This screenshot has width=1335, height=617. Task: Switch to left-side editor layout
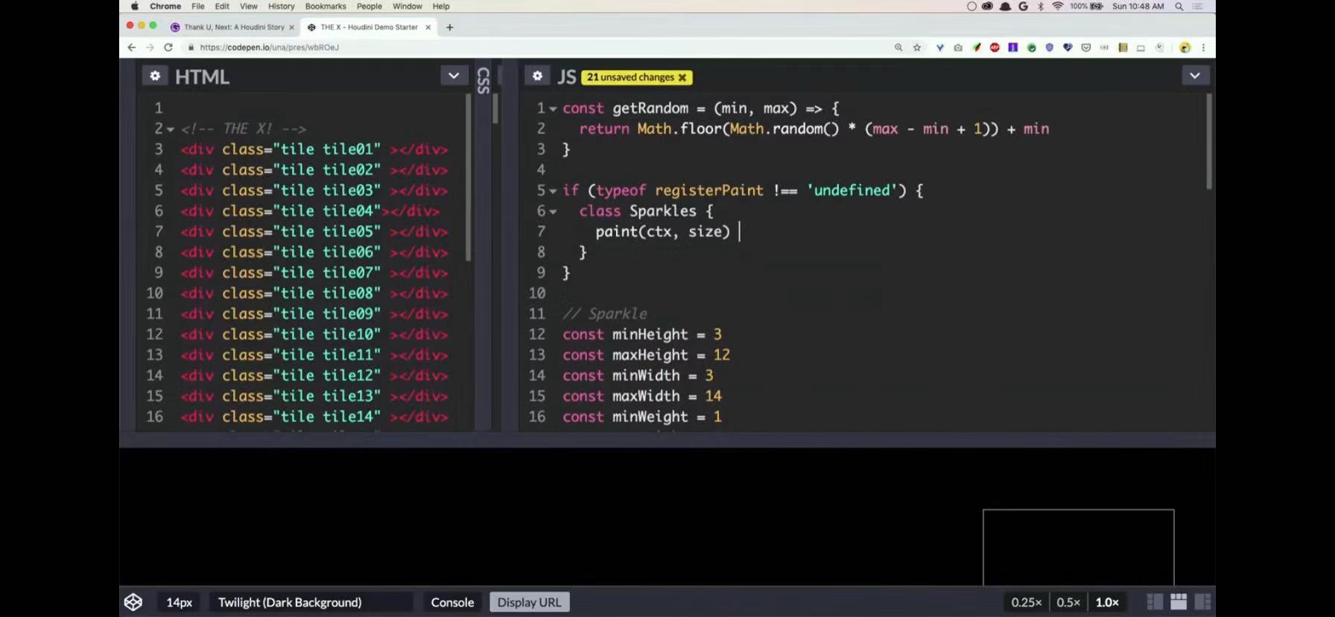click(1155, 602)
